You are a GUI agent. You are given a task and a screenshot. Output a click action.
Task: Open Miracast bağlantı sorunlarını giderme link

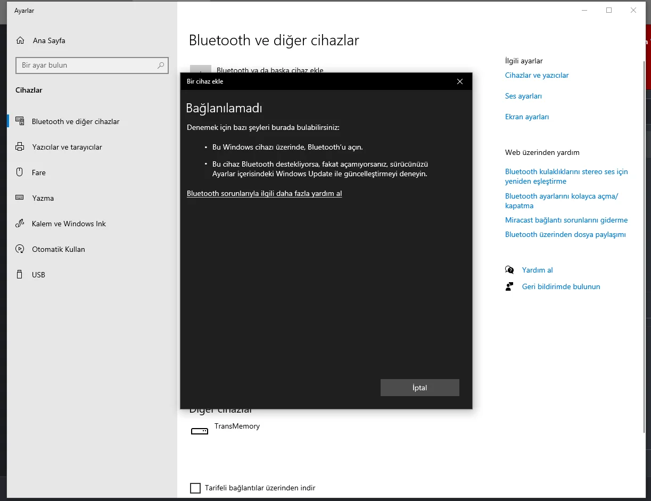pyautogui.click(x=566, y=220)
